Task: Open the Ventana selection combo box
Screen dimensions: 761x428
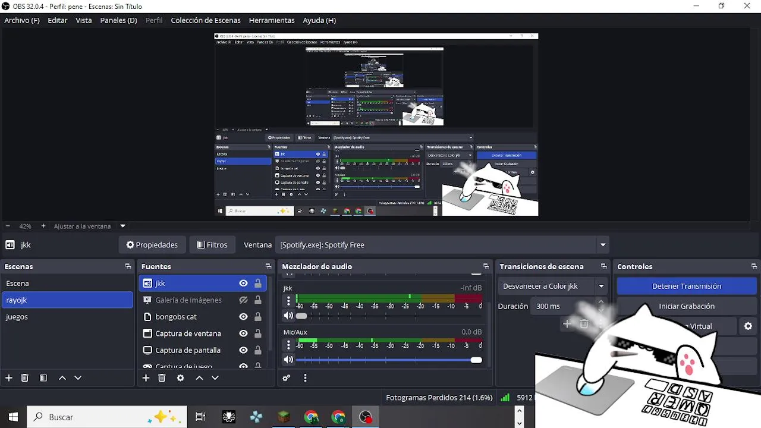Action: (442, 245)
